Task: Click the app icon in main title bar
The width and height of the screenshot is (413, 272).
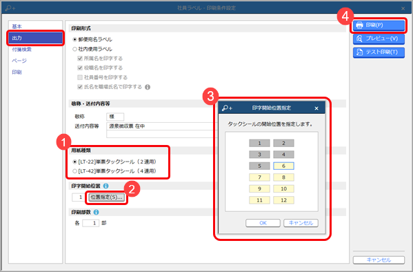Action: point(10,8)
